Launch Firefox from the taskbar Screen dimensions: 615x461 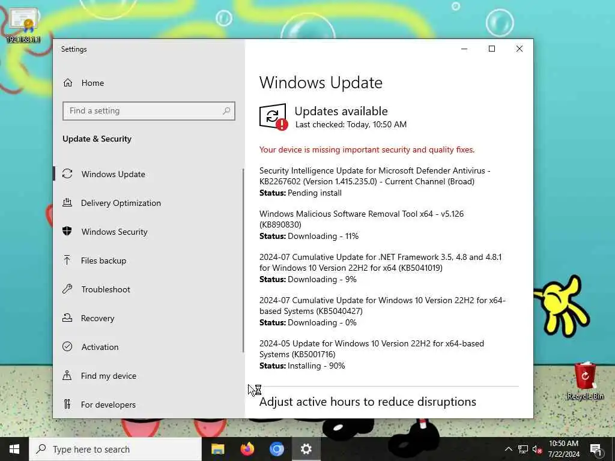pos(247,449)
